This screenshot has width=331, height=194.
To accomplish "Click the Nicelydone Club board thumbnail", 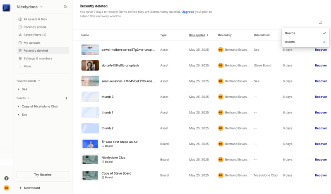I will (90, 160).
